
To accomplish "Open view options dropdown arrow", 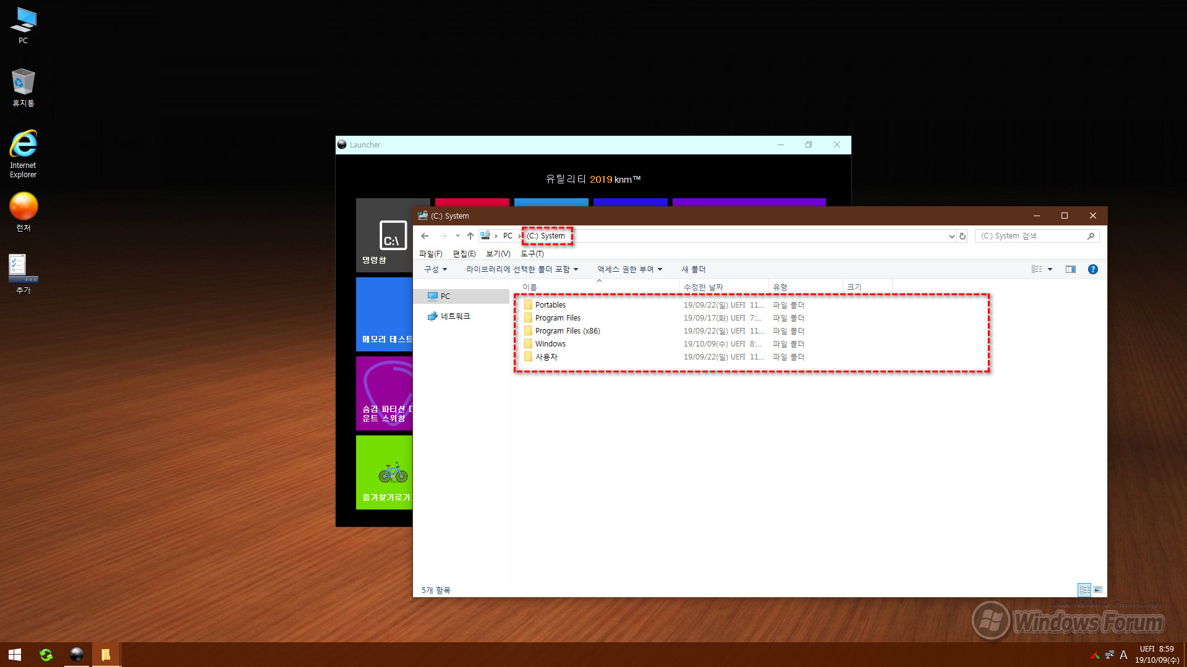I will [1050, 269].
